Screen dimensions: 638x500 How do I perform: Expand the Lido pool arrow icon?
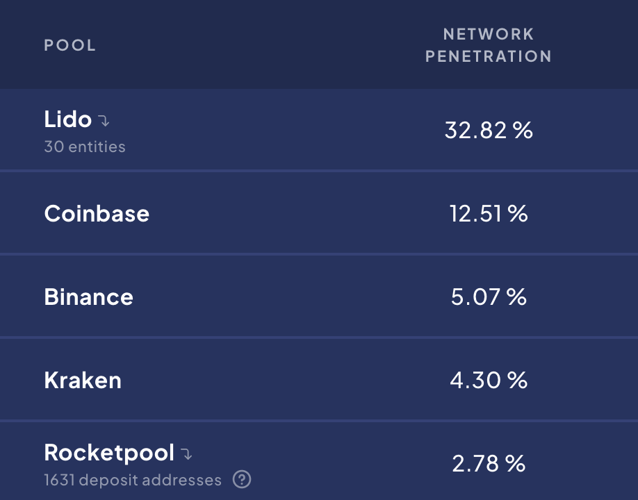(x=104, y=121)
